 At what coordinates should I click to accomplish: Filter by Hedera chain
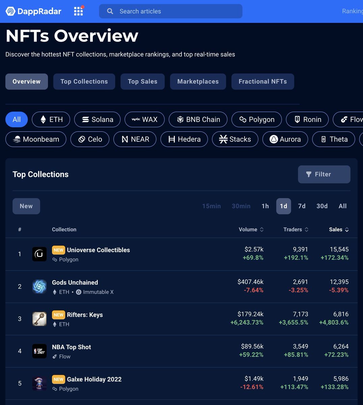click(184, 139)
